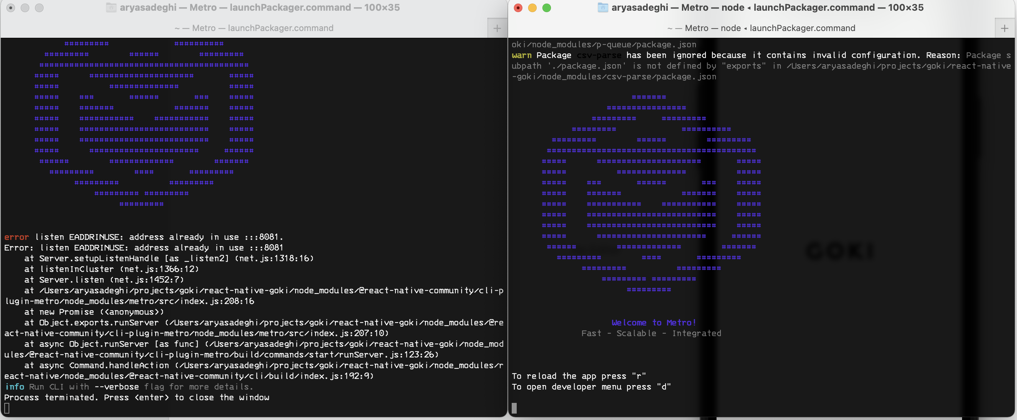Open a new tab in left terminal window
The width and height of the screenshot is (1017, 420).
point(497,28)
